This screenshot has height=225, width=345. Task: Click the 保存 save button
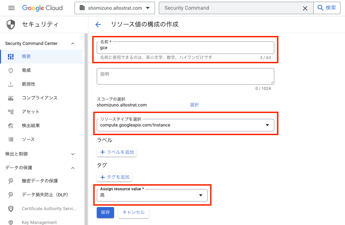point(105,213)
